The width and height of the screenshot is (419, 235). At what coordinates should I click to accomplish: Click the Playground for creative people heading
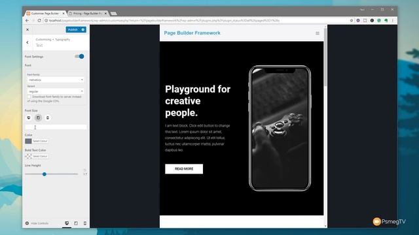point(198,101)
